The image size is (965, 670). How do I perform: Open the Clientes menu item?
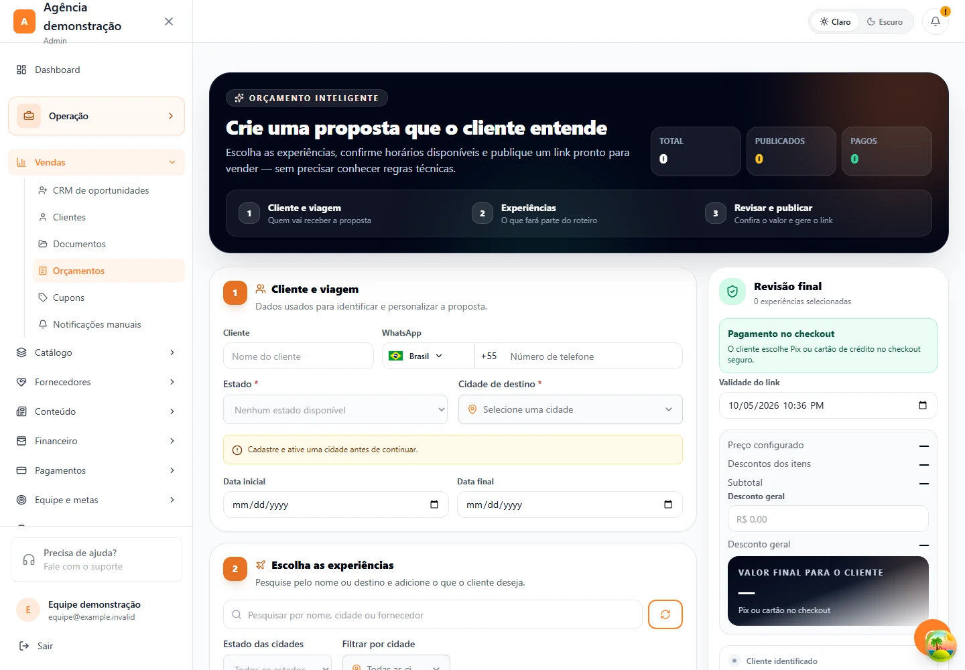click(109, 217)
